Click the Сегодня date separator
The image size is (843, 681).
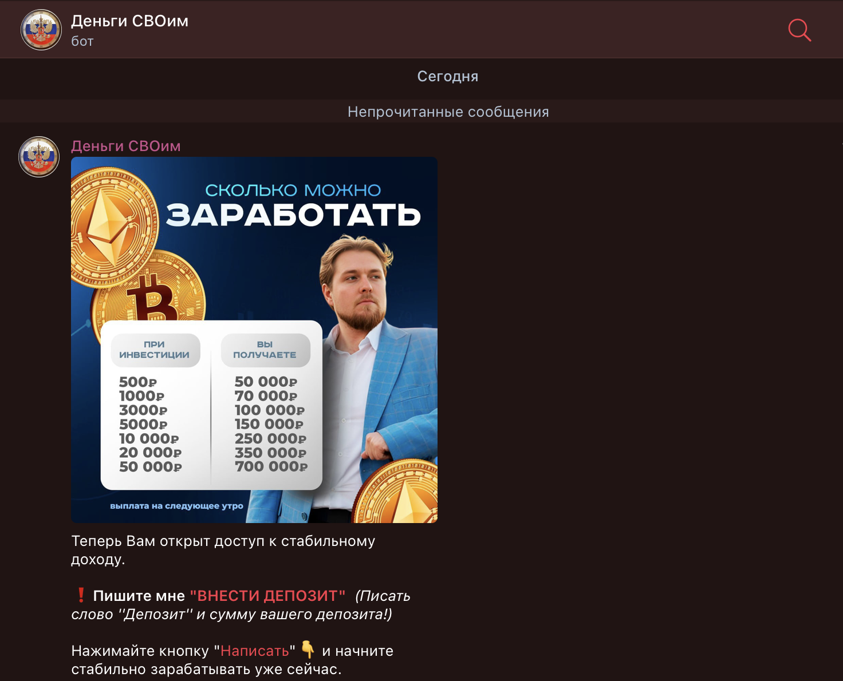pyautogui.click(x=448, y=76)
